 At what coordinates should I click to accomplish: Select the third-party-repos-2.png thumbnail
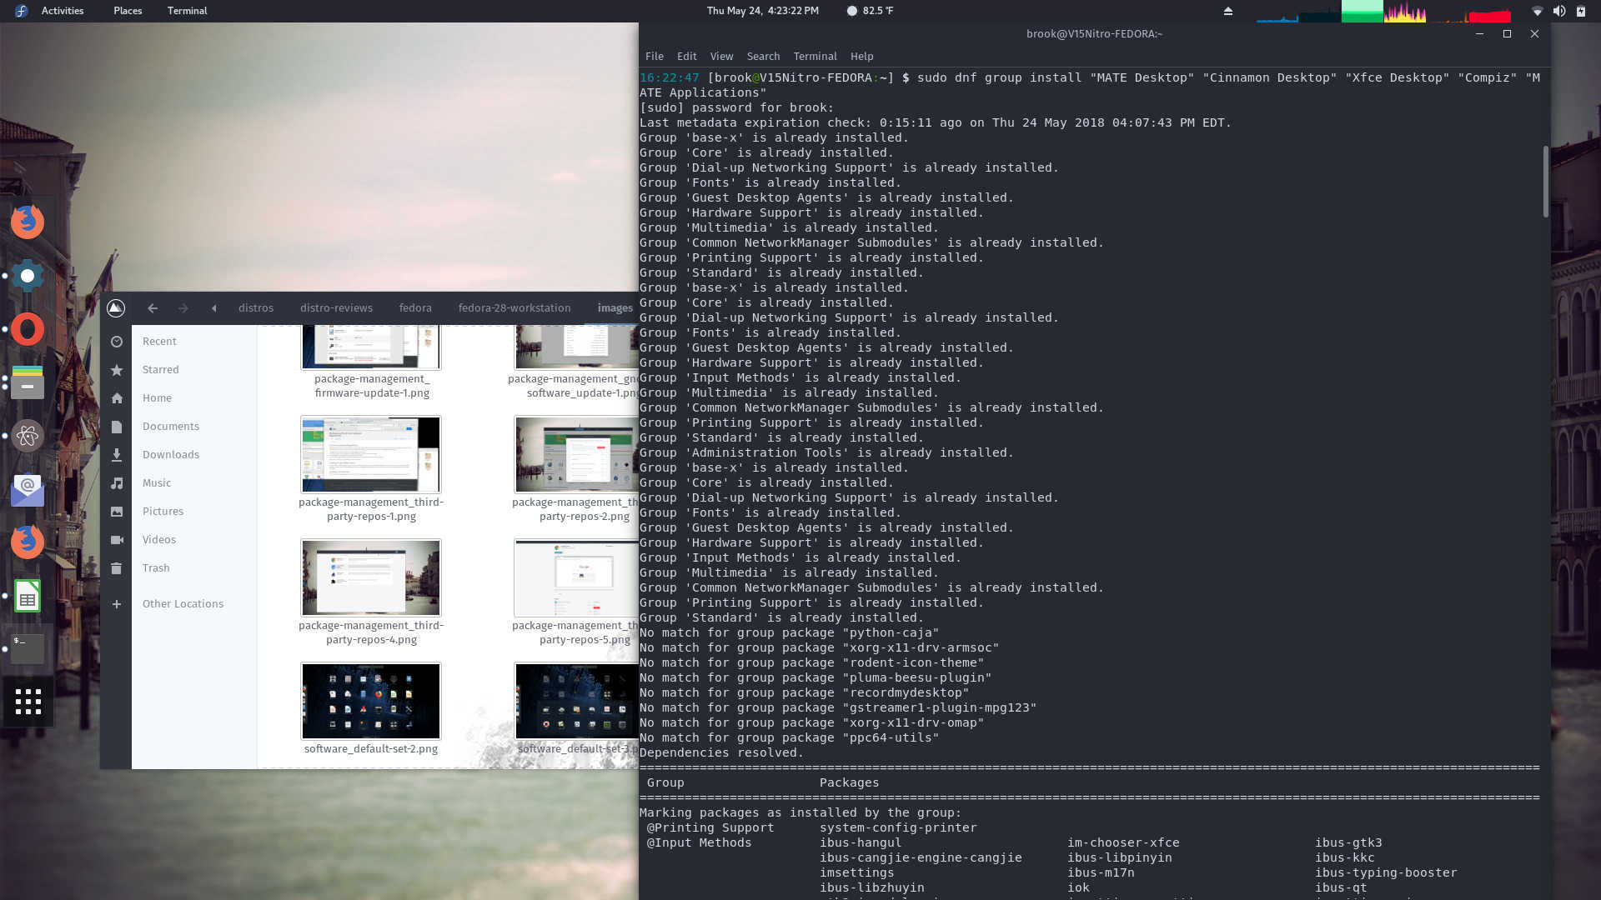click(576, 454)
